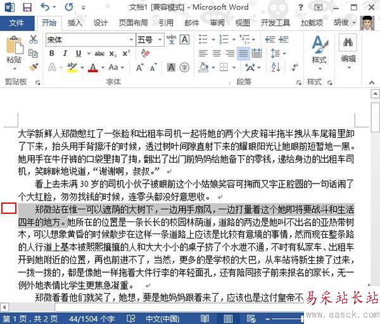Align text right

(x=230, y=53)
